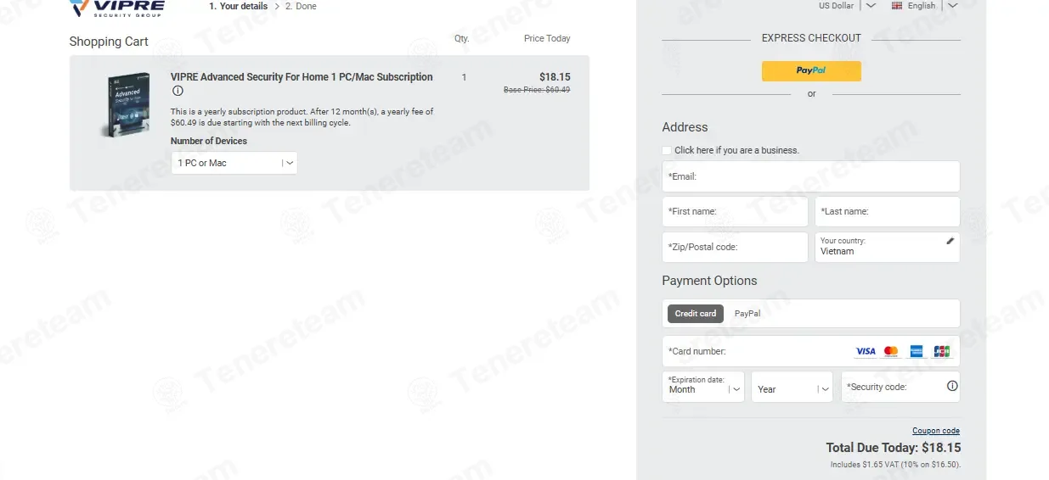This screenshot has width=1049, height=480.
Task: Click the quantity value 1 in cart
Action: 464,77
